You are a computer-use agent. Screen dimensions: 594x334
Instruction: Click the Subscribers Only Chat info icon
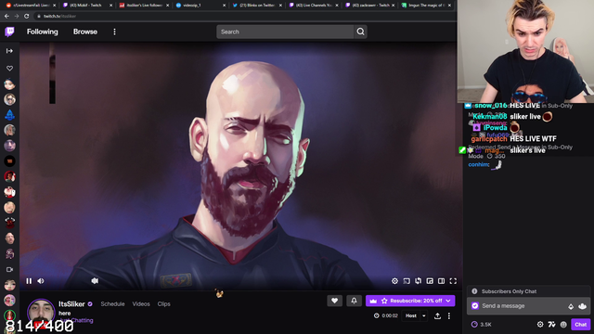pyautogui.click(x=474, y=291)
